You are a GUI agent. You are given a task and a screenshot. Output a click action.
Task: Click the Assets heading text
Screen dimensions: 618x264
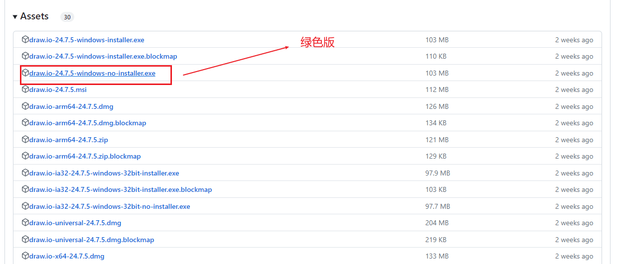pyautogui.click(x=34, y=16)
